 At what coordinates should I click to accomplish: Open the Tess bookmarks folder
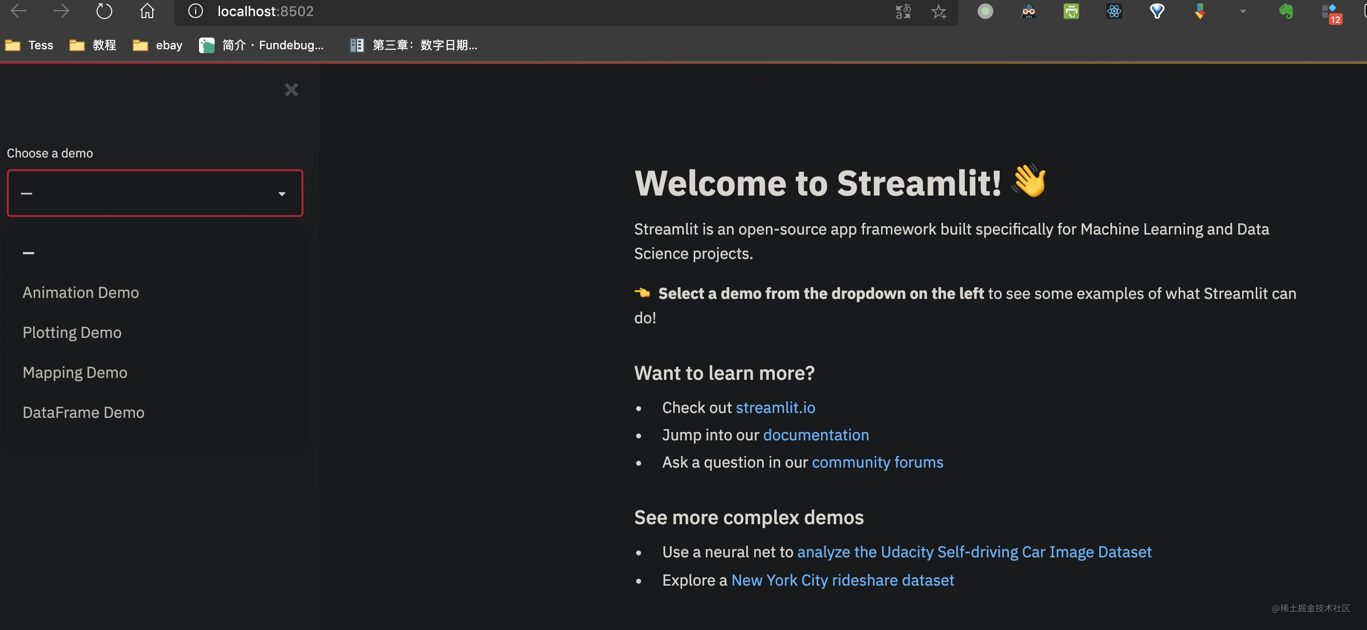coord(30,45)
